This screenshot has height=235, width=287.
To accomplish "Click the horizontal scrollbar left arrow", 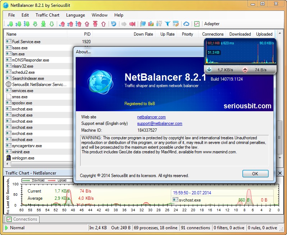I will [7, 164].
